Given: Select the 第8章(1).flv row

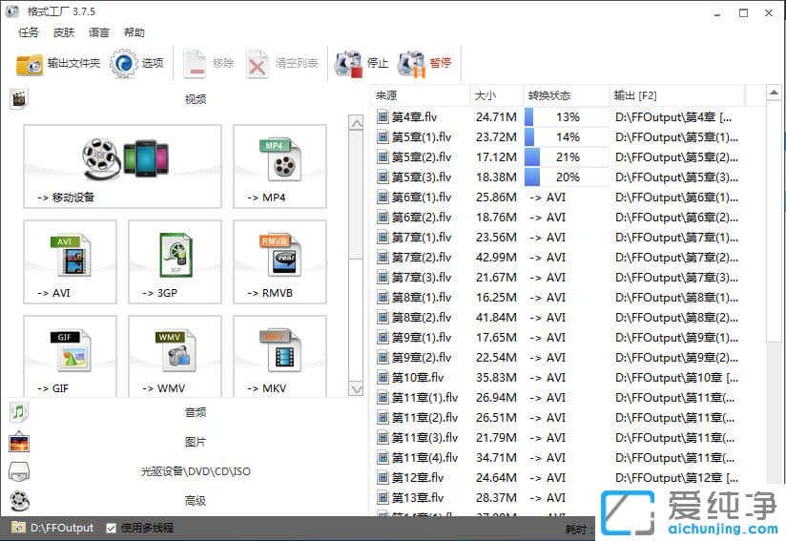Looking at the screenshot, I should [558, 298].
